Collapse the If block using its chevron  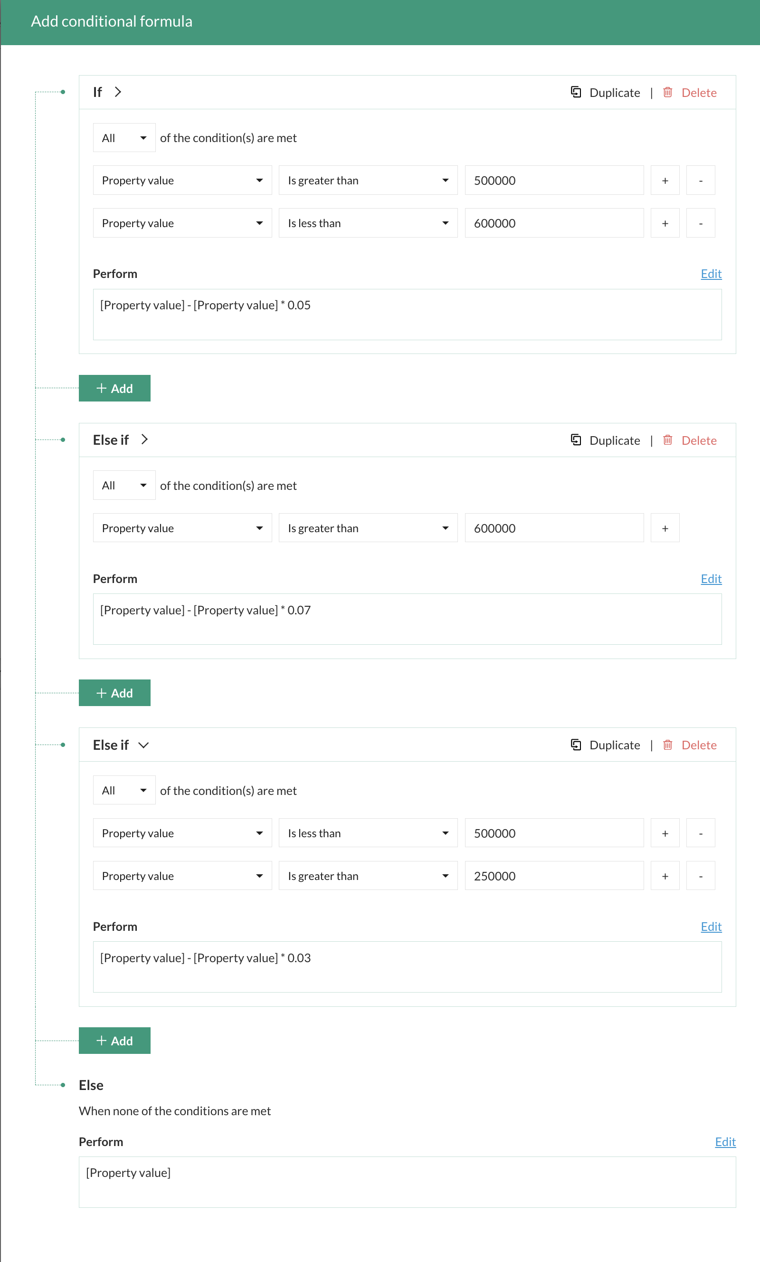[118, 92]
